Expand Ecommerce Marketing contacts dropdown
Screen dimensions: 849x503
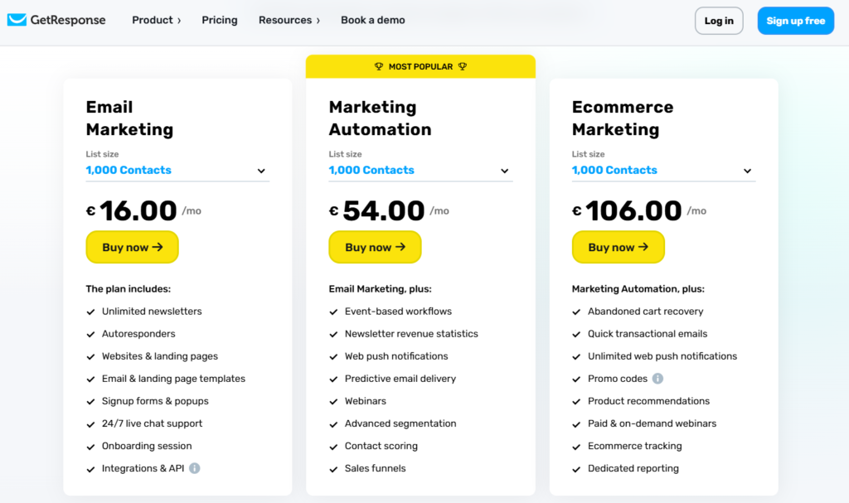pyautogui.click(x=663, y=171)
